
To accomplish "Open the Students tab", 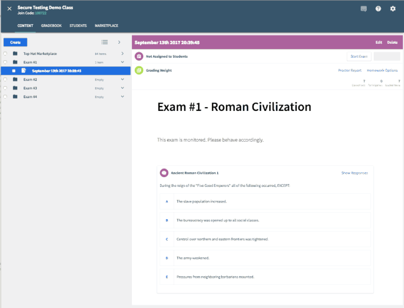I will coord(78,25).
